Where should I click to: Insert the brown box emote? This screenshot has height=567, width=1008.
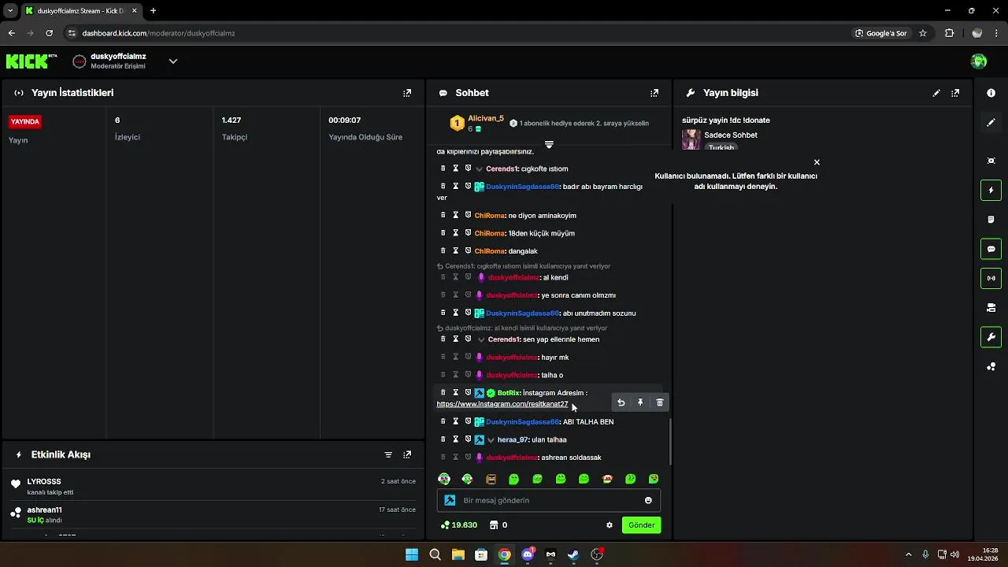point(491,479)
